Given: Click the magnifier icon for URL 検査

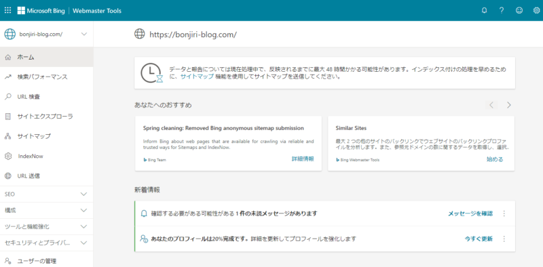Looking at the screenshot, I should pyautogui.click(x=8, y=97).
